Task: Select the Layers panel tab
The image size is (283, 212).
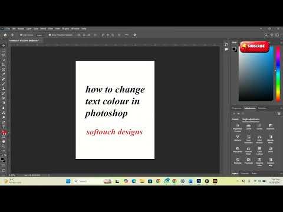Action: point(235,174)
